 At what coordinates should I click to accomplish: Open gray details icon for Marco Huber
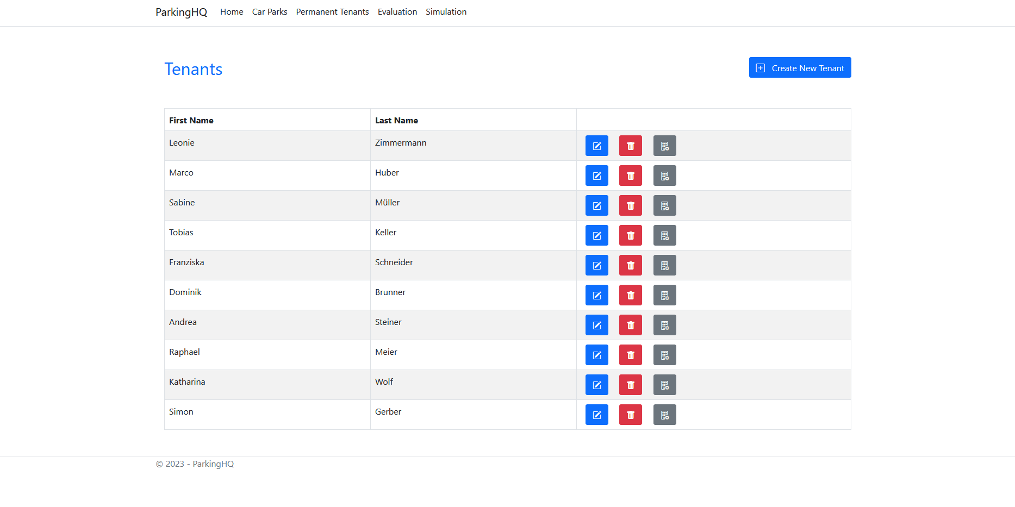664,176
